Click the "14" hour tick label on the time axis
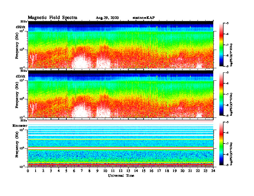The height and width of the screenshot is (196, 254). [x=136, y=171]
